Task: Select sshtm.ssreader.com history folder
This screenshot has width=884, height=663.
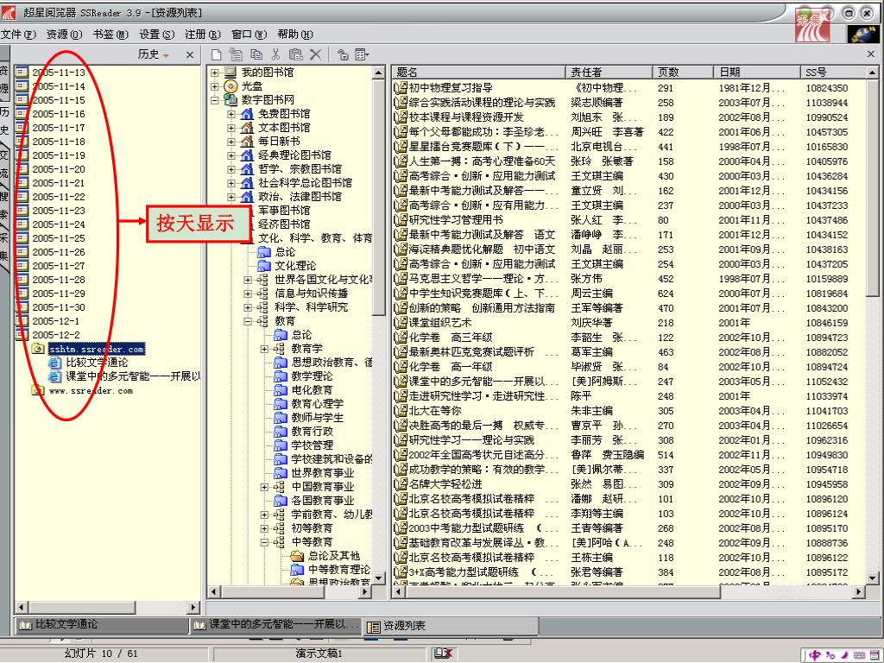Action: click(x=97, y=349)
